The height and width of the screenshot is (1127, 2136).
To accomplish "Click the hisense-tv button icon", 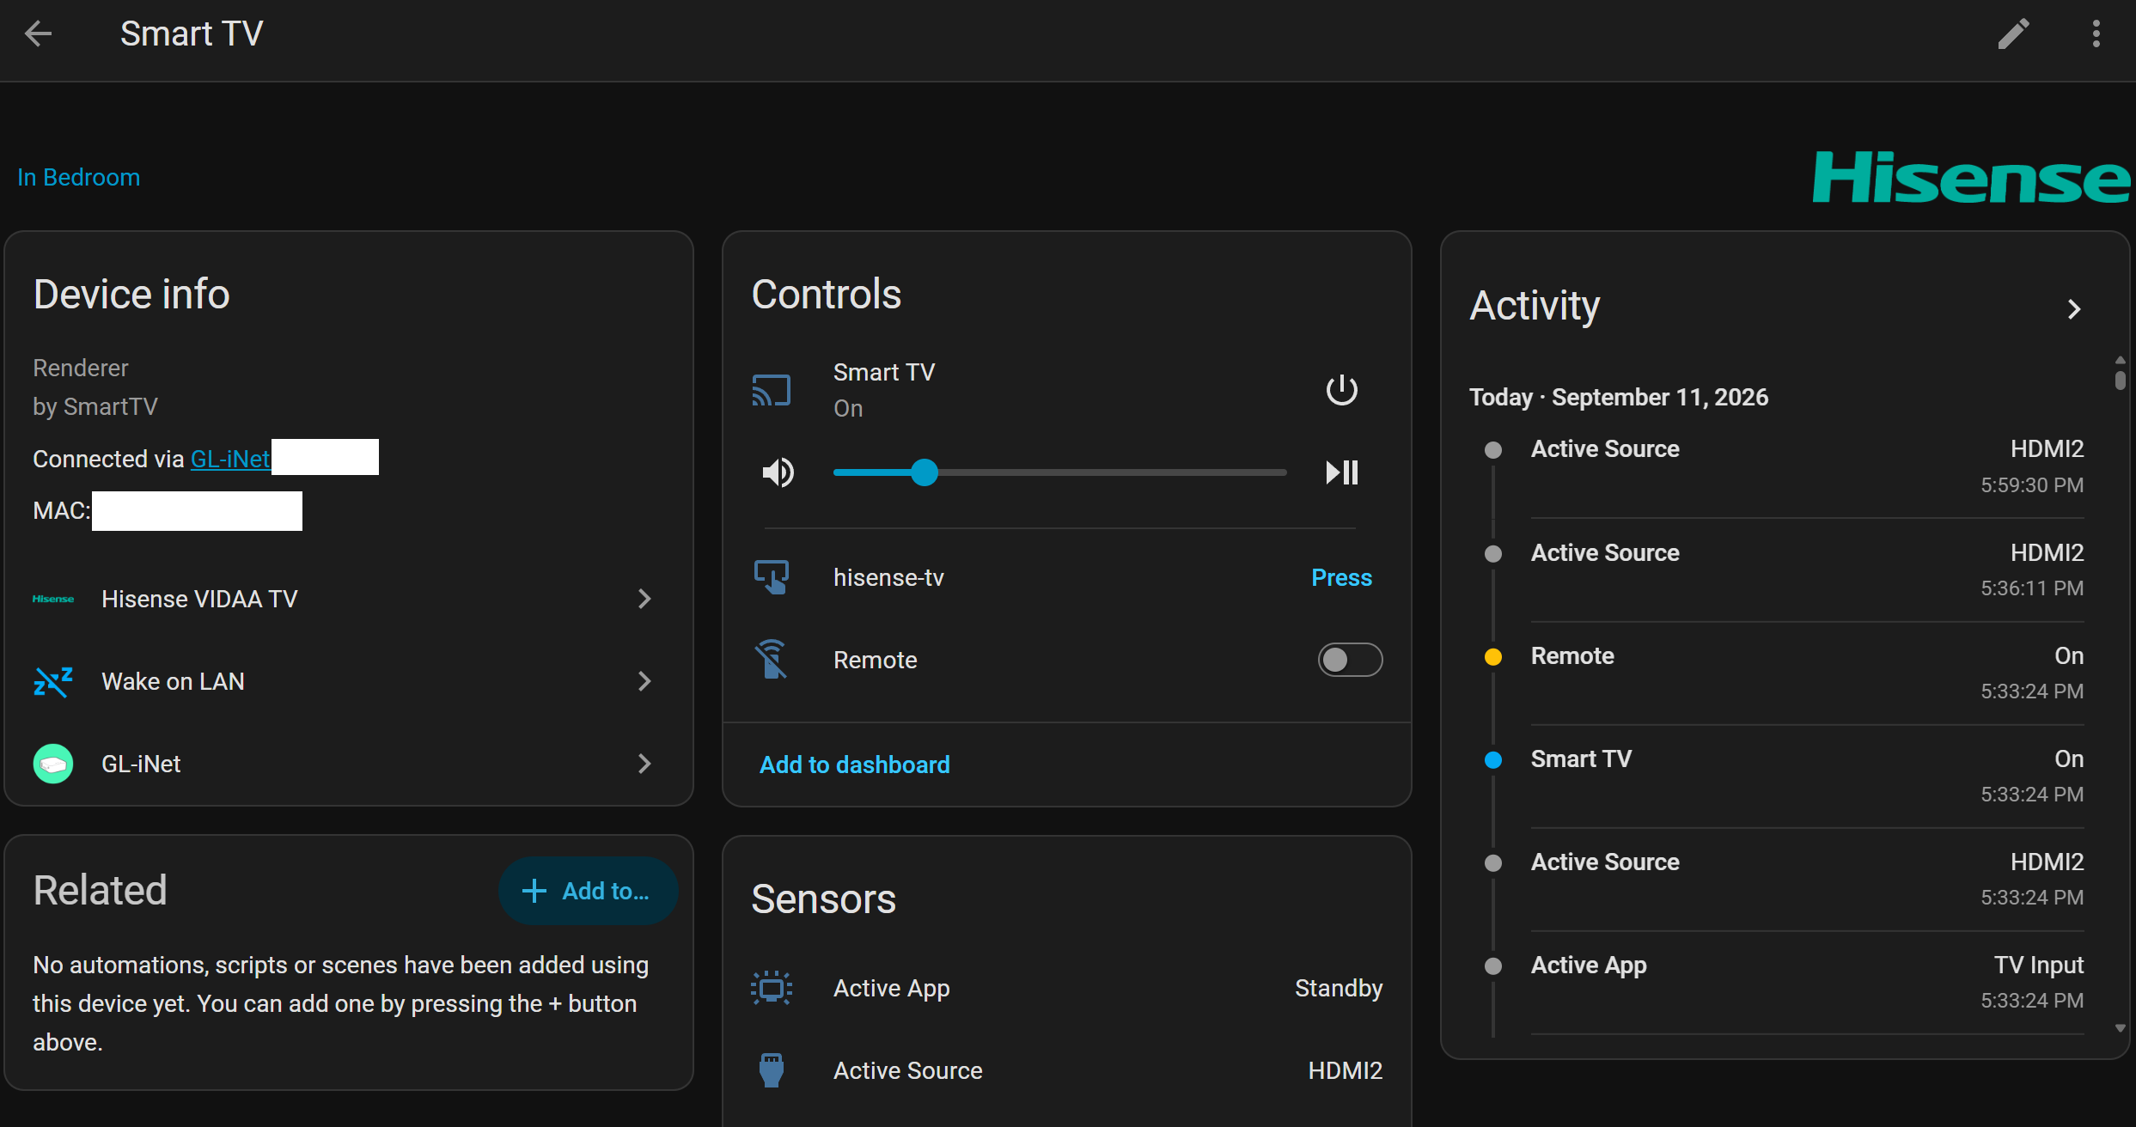I will pyautogui.click(x=772, y=577).
